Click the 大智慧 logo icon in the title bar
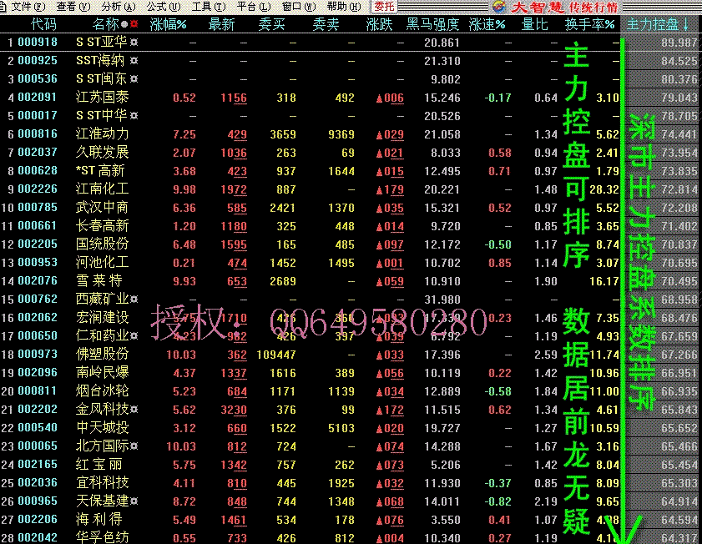This screenshot has height=544, width=702. [x=498, y=7]
